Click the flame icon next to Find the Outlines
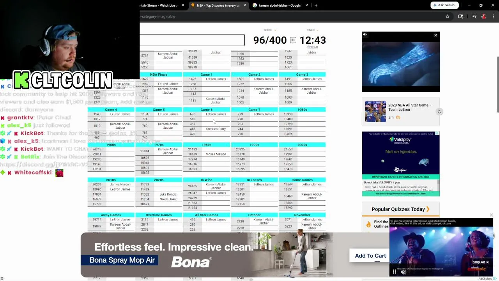The height and width of the screenshot is (281, 499). [368, 224]
